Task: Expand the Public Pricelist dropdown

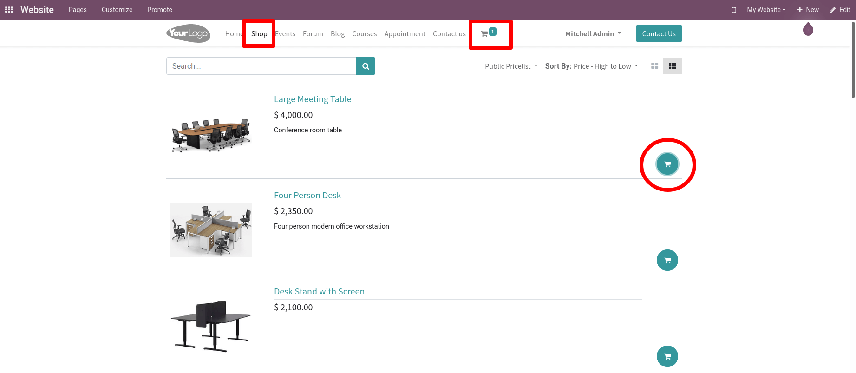Action: coord(511,66)
